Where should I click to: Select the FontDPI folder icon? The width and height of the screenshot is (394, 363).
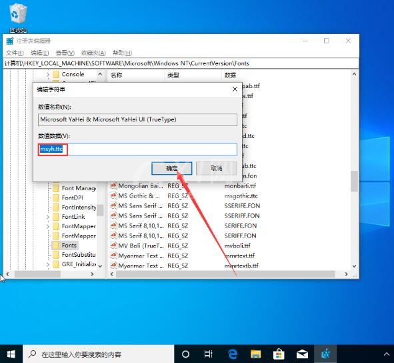pos(56,198)
